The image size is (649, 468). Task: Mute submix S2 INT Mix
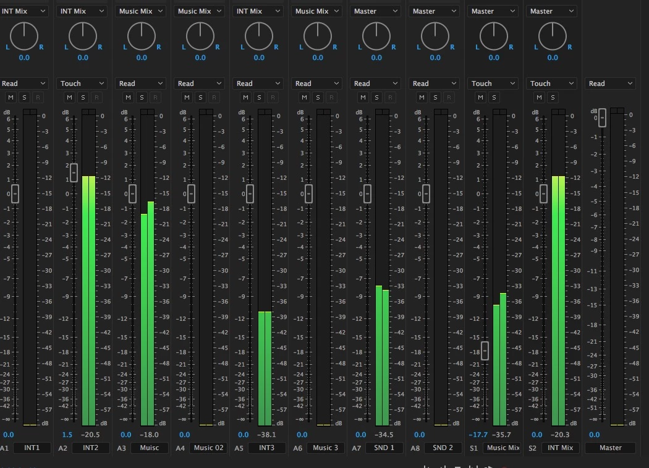click(x=540, y=97)
